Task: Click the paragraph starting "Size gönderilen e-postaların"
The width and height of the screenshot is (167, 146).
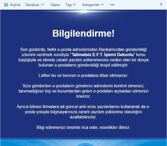Action: pos(83,91)
